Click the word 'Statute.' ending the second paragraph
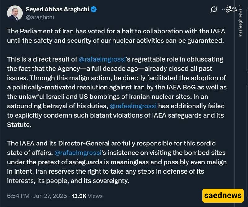 [19, 125]
